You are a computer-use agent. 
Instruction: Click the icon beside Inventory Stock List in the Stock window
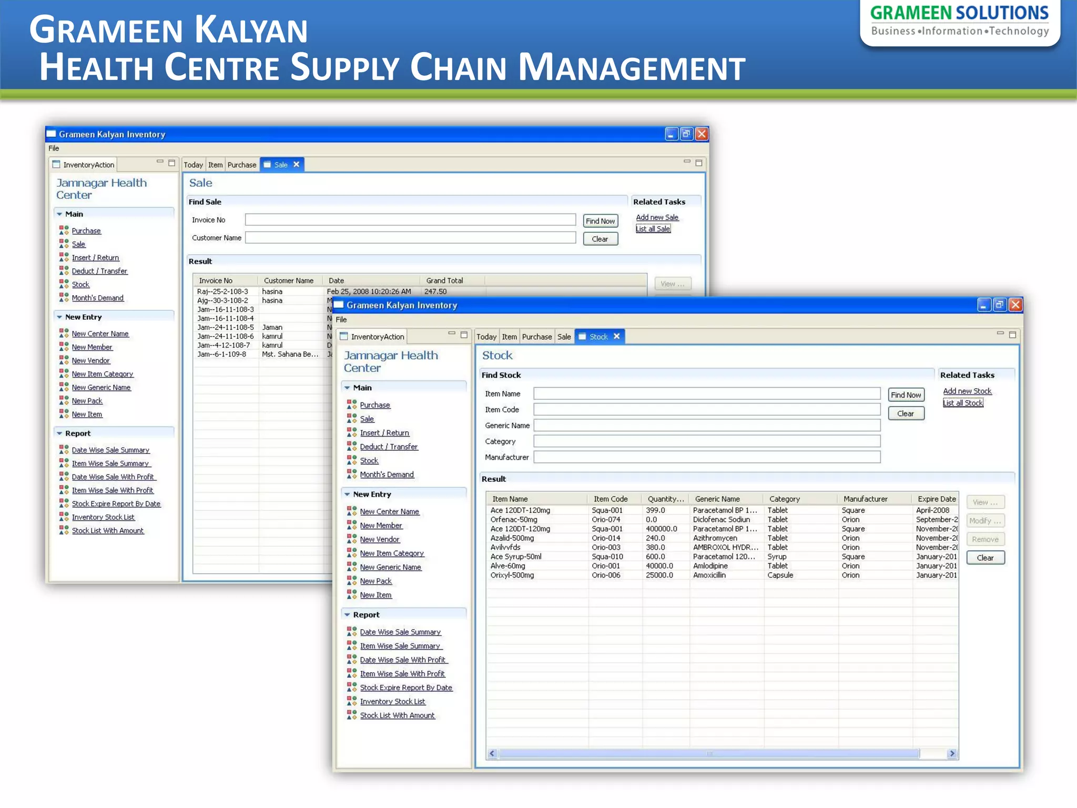[x=352, y=701]
